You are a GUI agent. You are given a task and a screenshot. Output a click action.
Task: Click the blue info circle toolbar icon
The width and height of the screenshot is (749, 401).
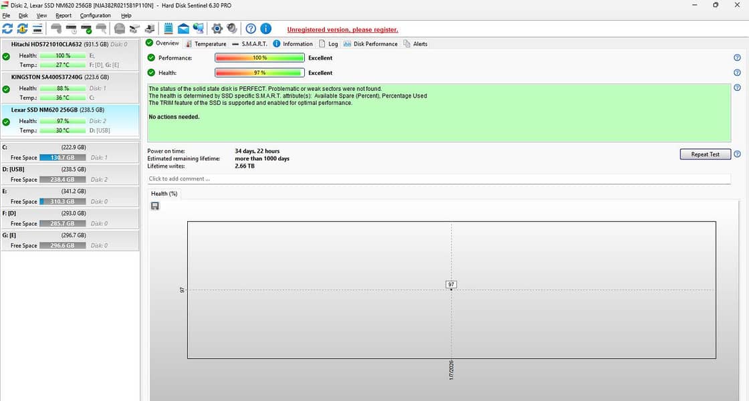265,29
